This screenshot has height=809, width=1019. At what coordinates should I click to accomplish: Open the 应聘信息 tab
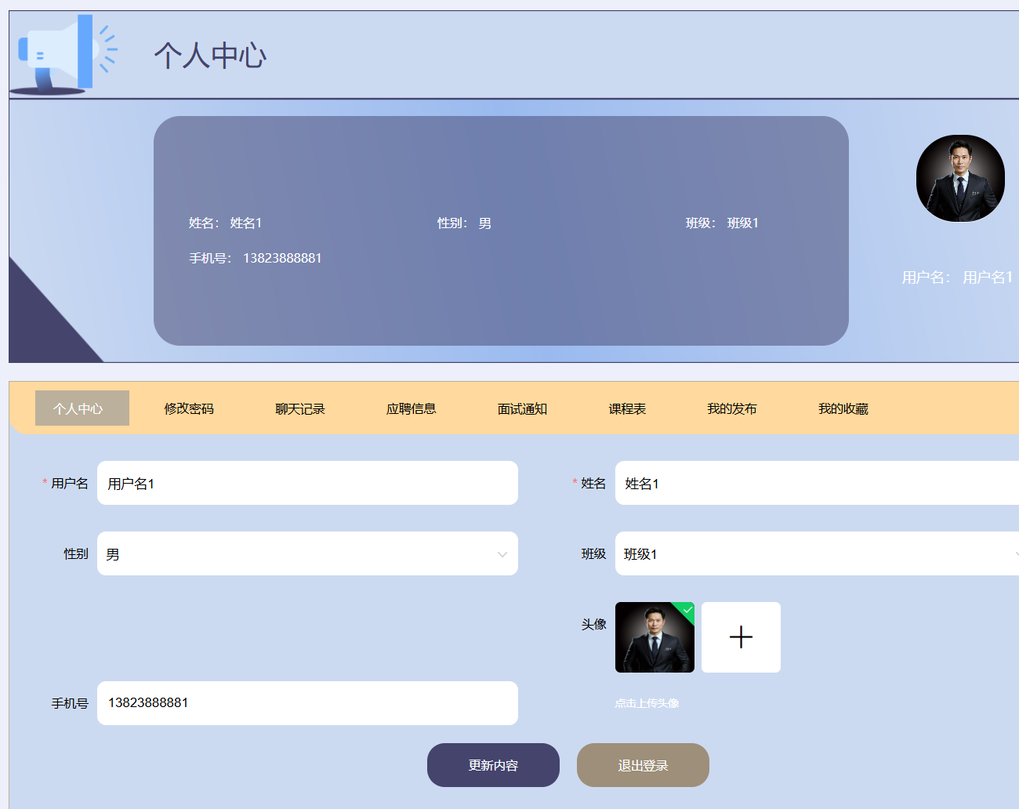[412, 408]
